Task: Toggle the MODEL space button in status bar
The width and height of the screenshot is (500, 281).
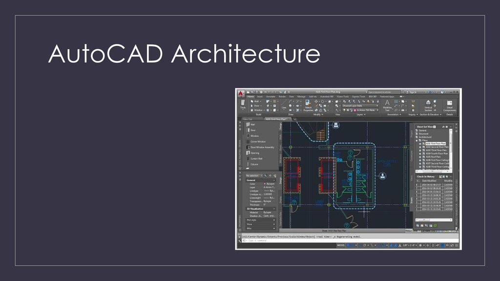Action: click(341, 245)
